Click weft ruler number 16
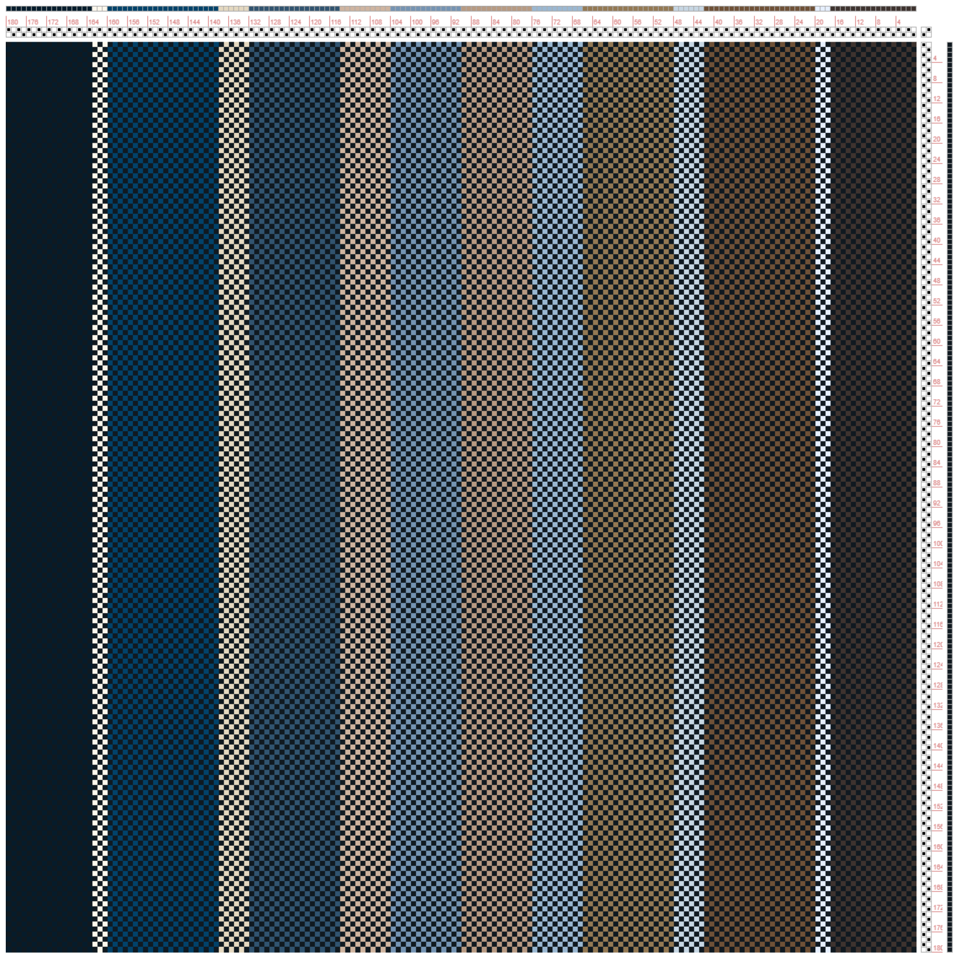Viewport: 958px width, 955px height. (937, 119)
